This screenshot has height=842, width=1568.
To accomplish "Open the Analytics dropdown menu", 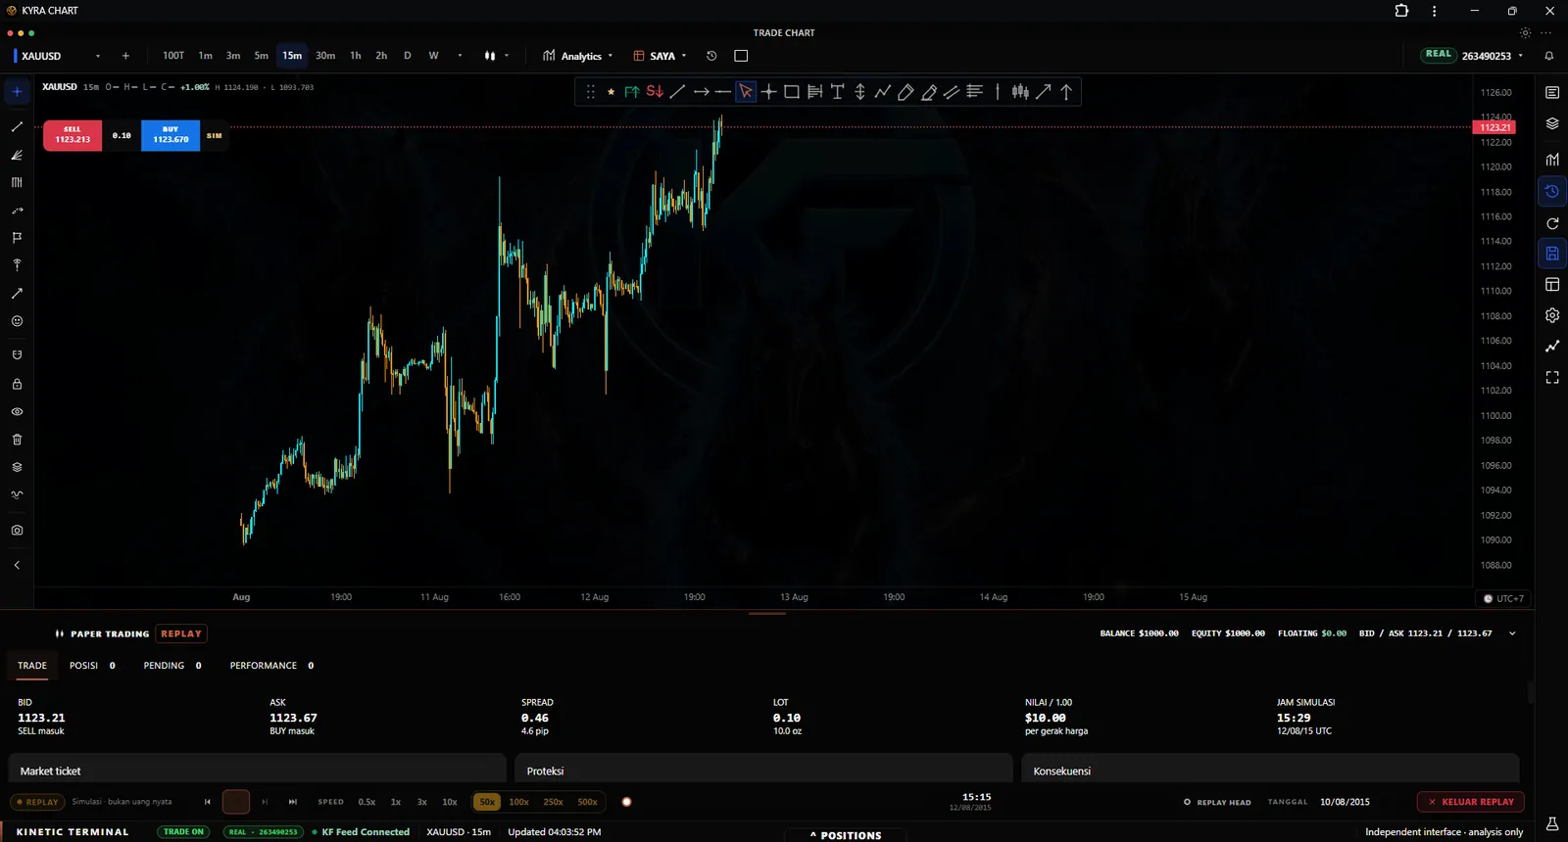I will (x=577, y=56).
